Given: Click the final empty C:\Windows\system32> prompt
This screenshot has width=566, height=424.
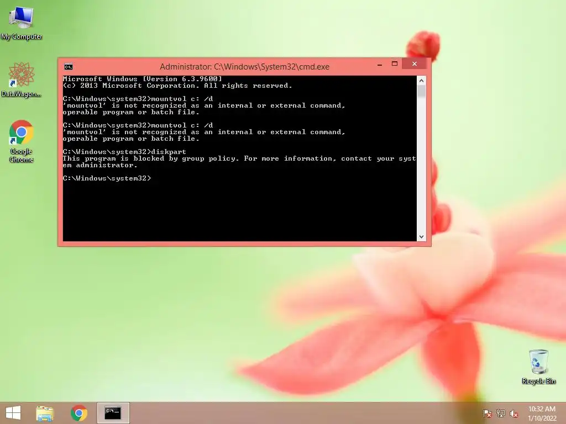Looking at the screenshot, I should point(107,178).
